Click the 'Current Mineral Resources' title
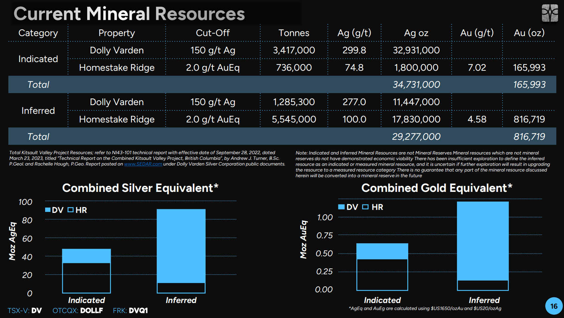 point(129,14)
